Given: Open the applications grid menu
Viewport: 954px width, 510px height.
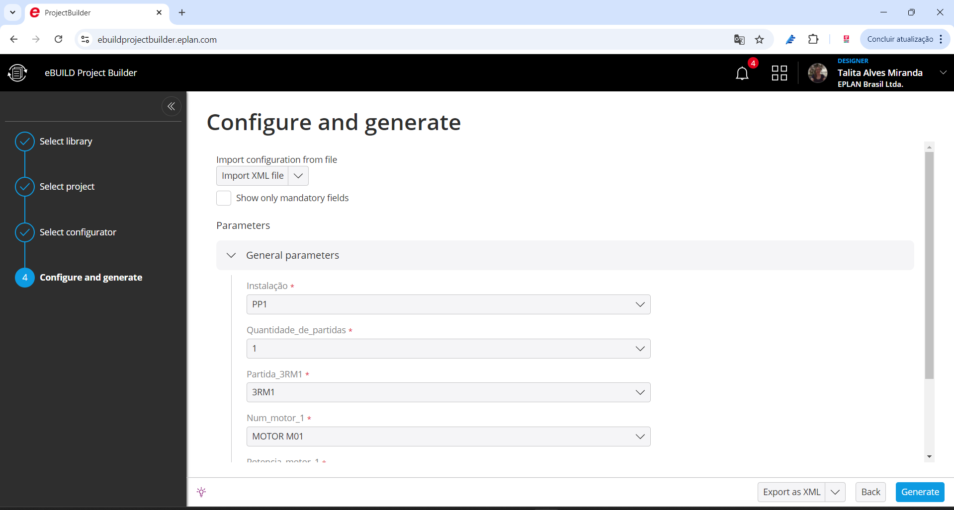Looking at the screenshot, I should click(779, 73).
